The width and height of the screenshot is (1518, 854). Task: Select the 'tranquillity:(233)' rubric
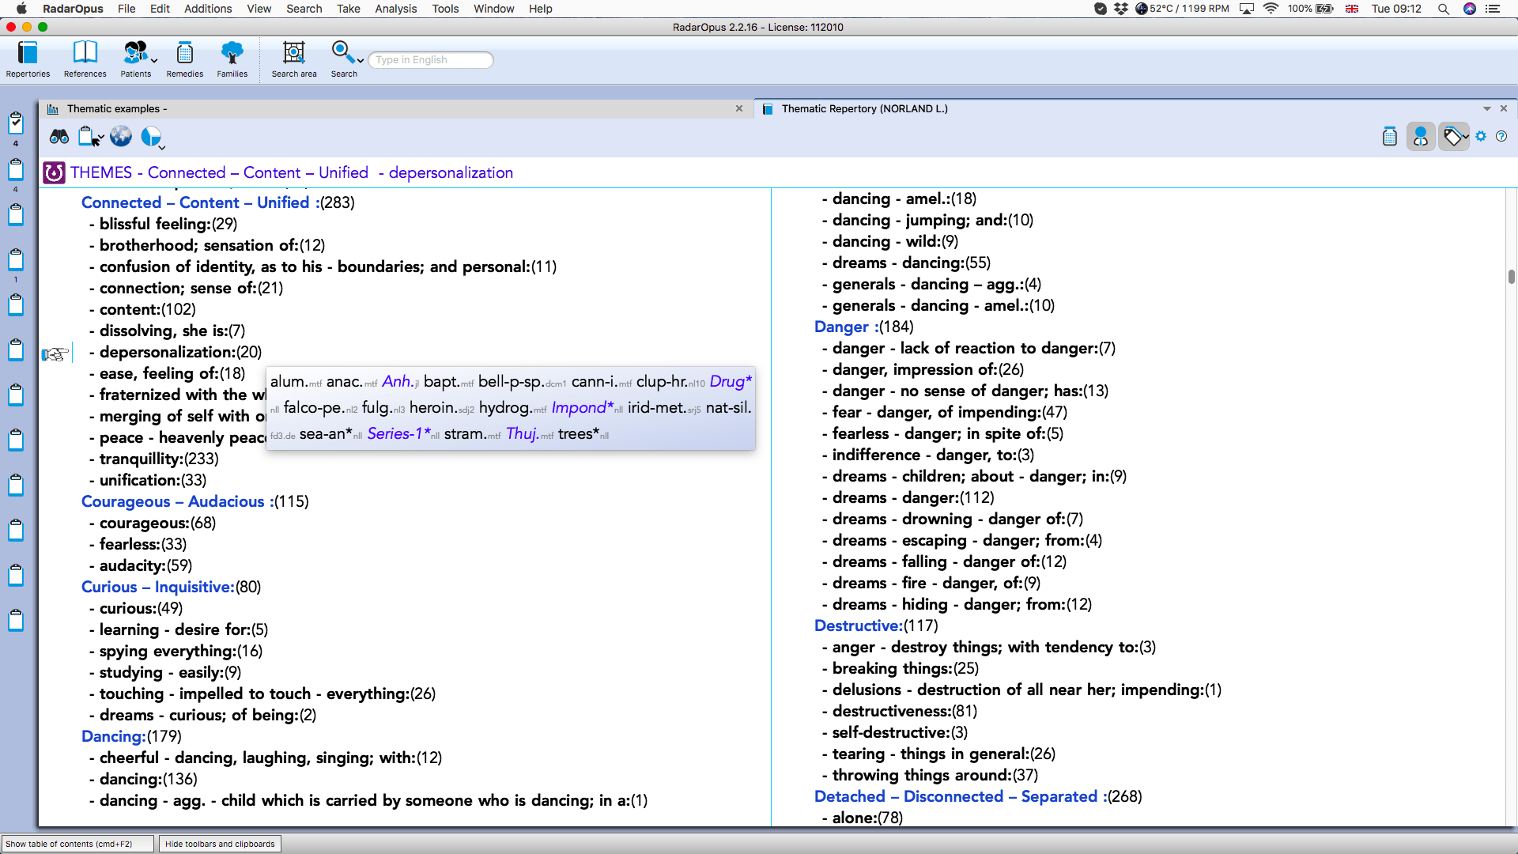pos(159,459)
